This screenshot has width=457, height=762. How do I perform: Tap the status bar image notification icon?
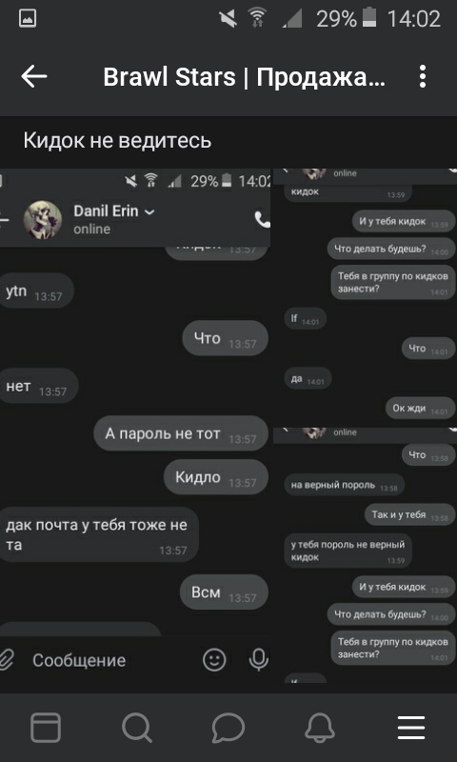pos(28,18)
